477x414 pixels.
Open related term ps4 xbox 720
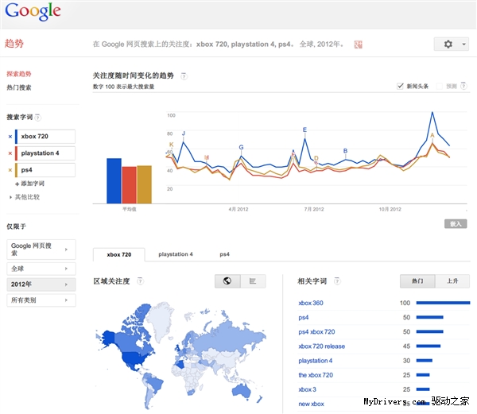pos(316,332)
